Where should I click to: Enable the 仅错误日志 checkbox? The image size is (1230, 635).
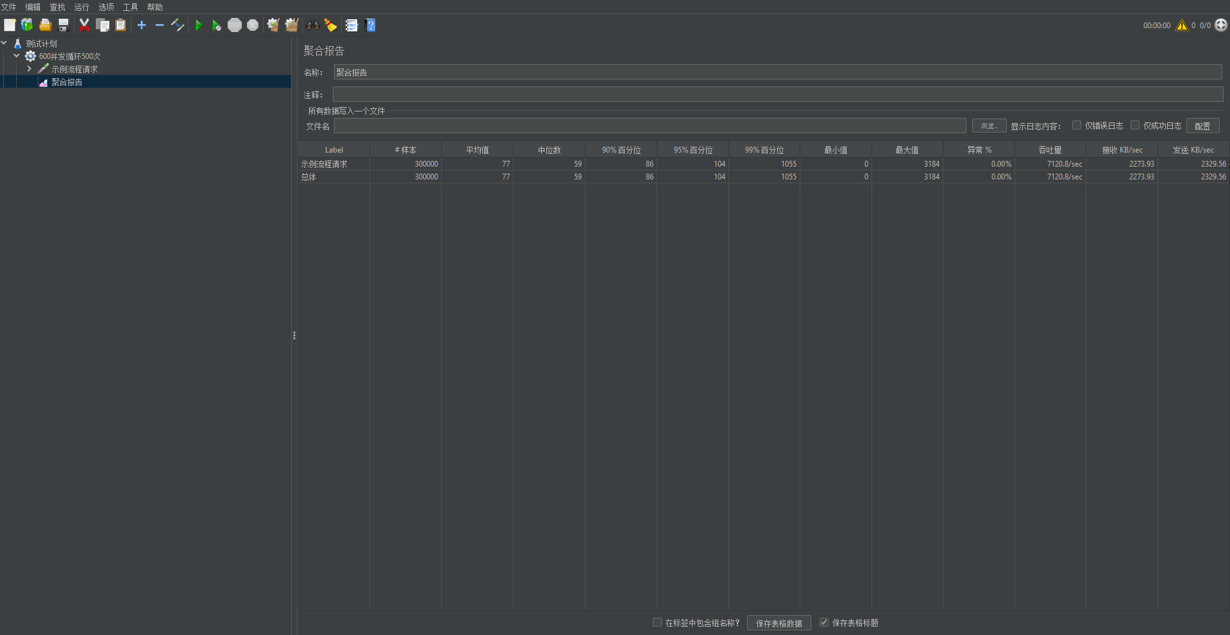pyautogui.click(x=1077, y=126)
